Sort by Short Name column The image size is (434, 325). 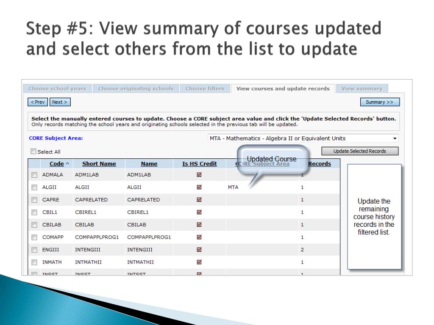coord(99,164)
